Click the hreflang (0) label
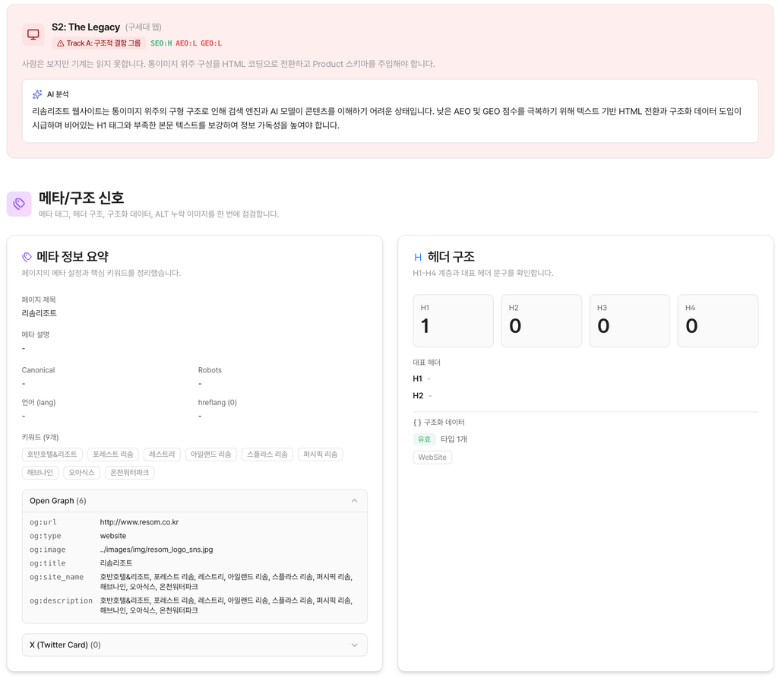778x678 pixels. [217, 403]
